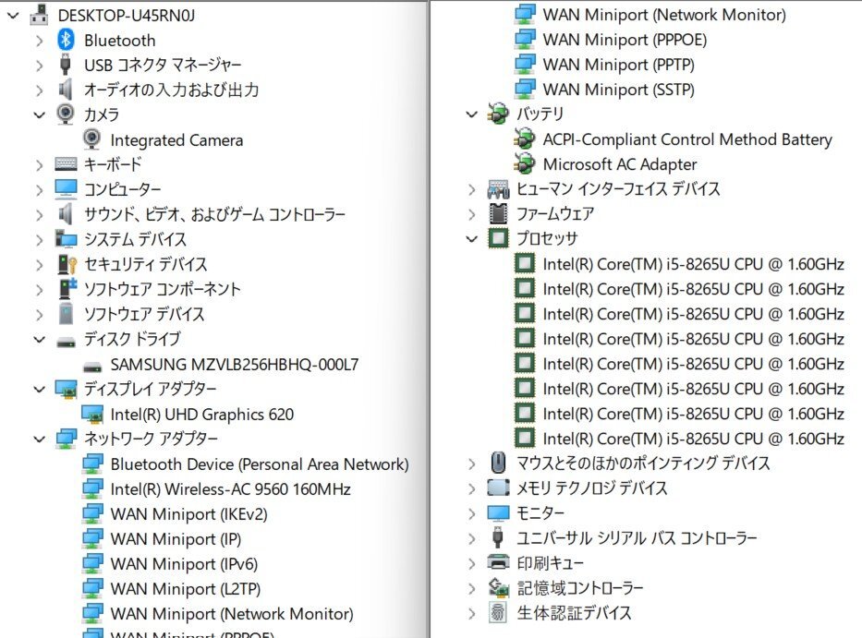Collapse the プロセッサ category
The image size is (862, 638).
[471, 239]
